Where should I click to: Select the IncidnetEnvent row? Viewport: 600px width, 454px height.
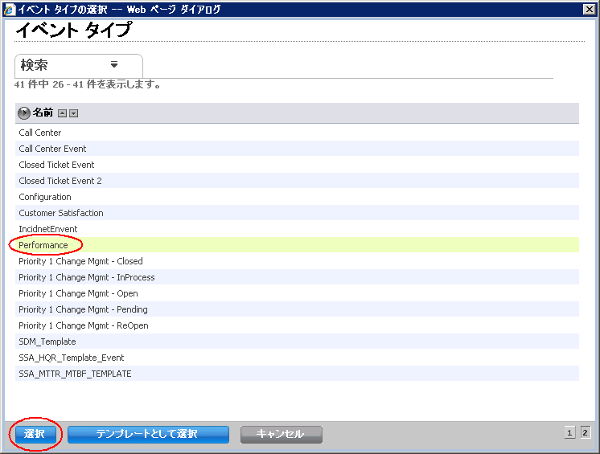(297, 228)
